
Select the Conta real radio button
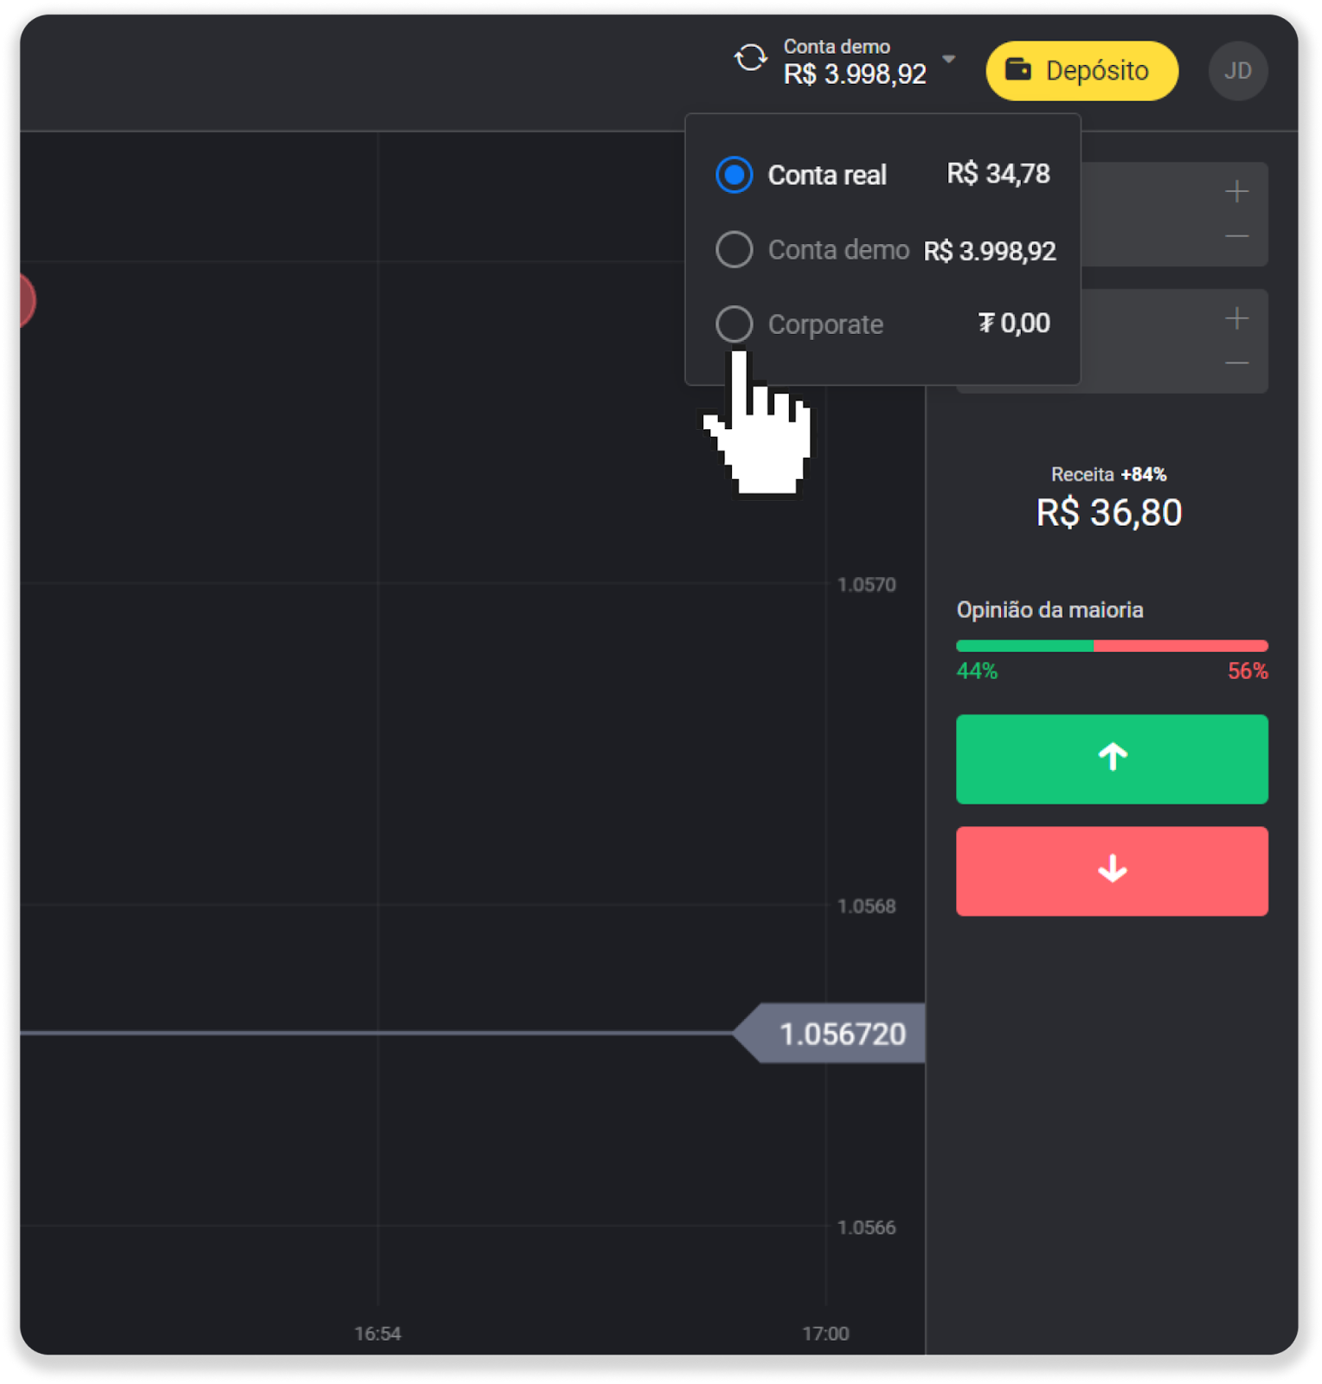pyautogui.click(x=734, y=175)
